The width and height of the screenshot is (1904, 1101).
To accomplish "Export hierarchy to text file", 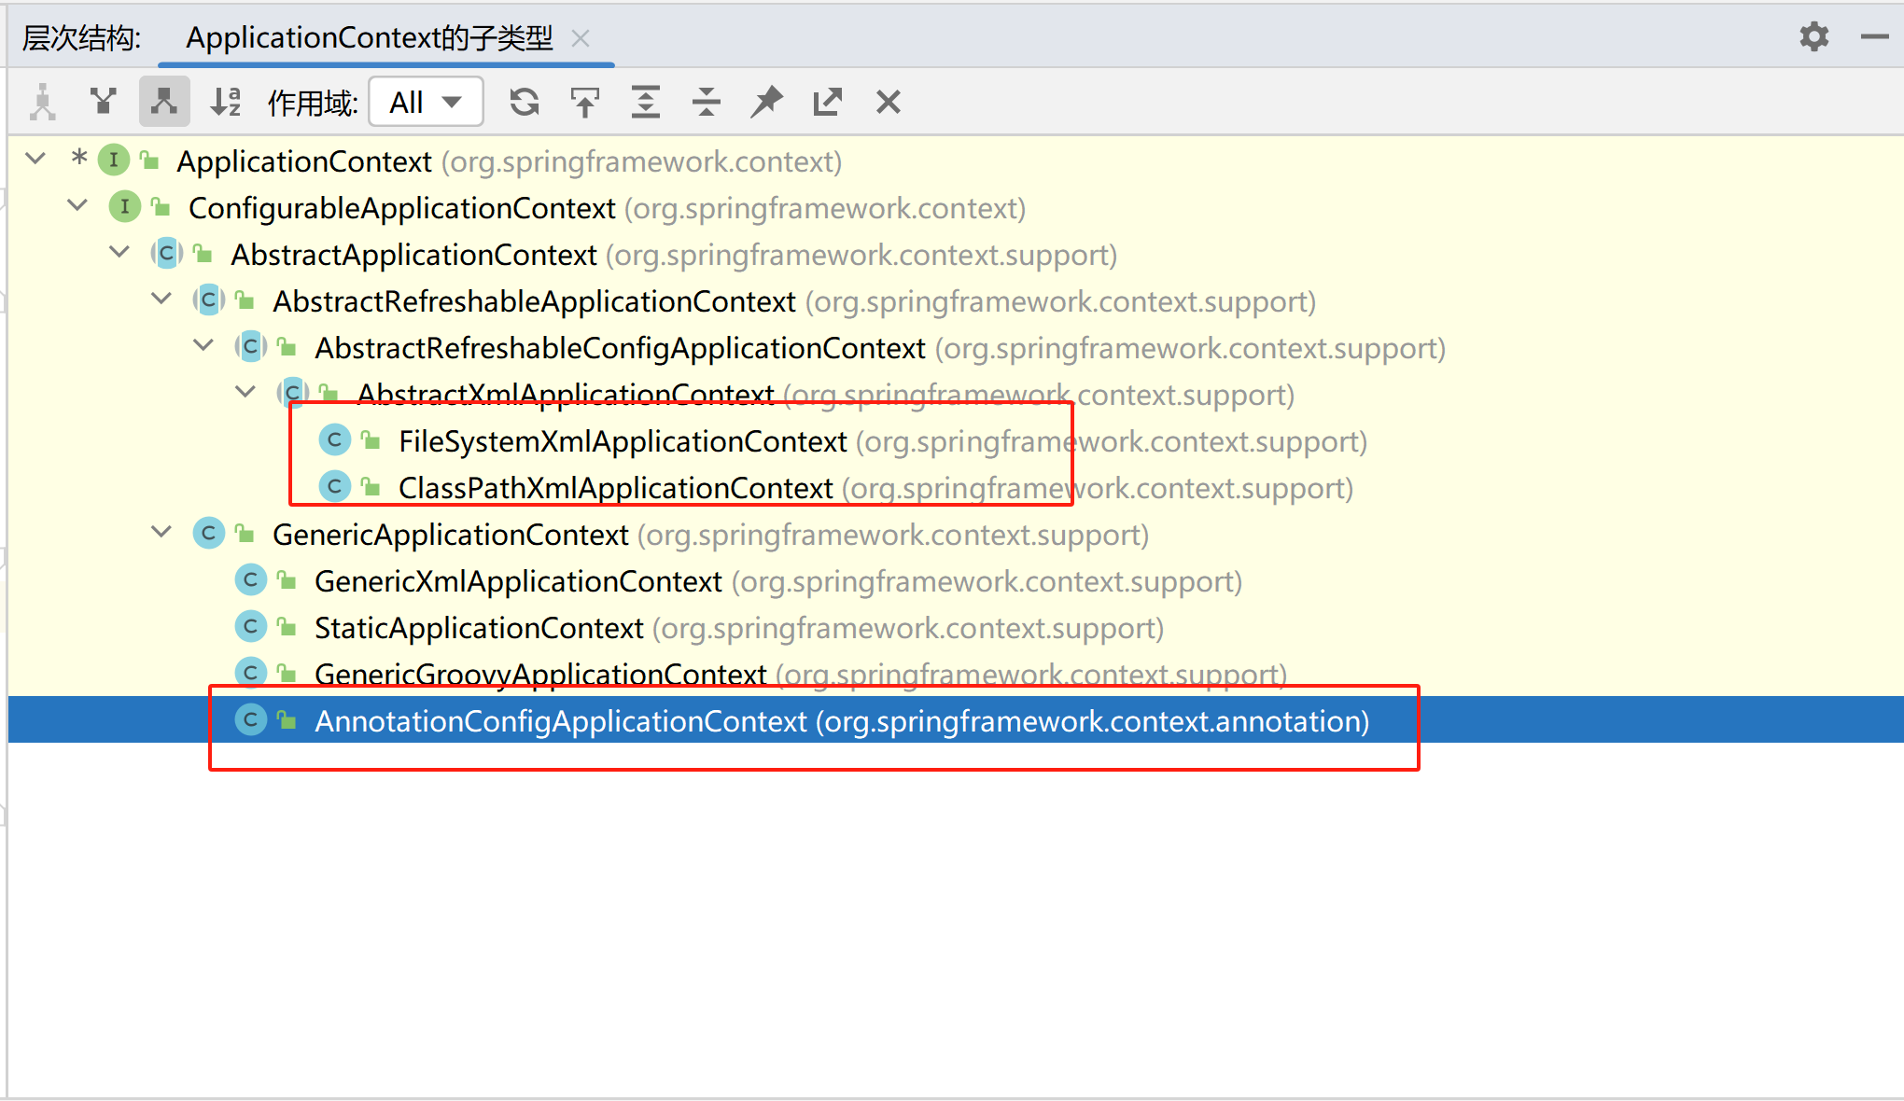I will point(828,102).
